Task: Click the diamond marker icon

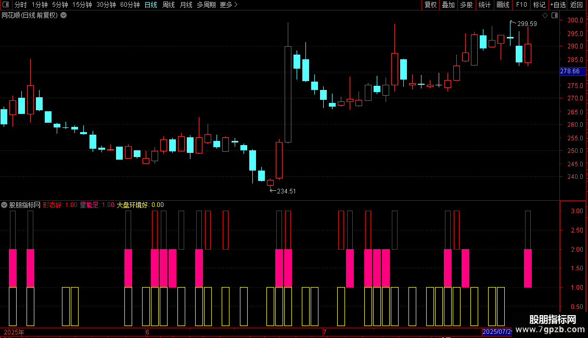Action: pyautogui.click(x=545, y=16)
